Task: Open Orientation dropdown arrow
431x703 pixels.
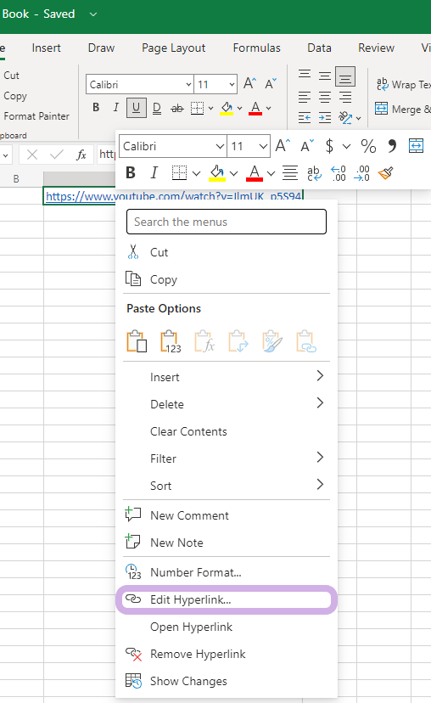Action: click(358, 119)
